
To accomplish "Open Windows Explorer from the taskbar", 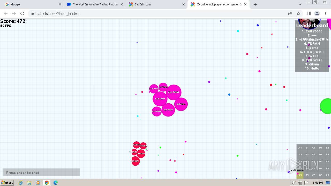I will pos(29,183).
